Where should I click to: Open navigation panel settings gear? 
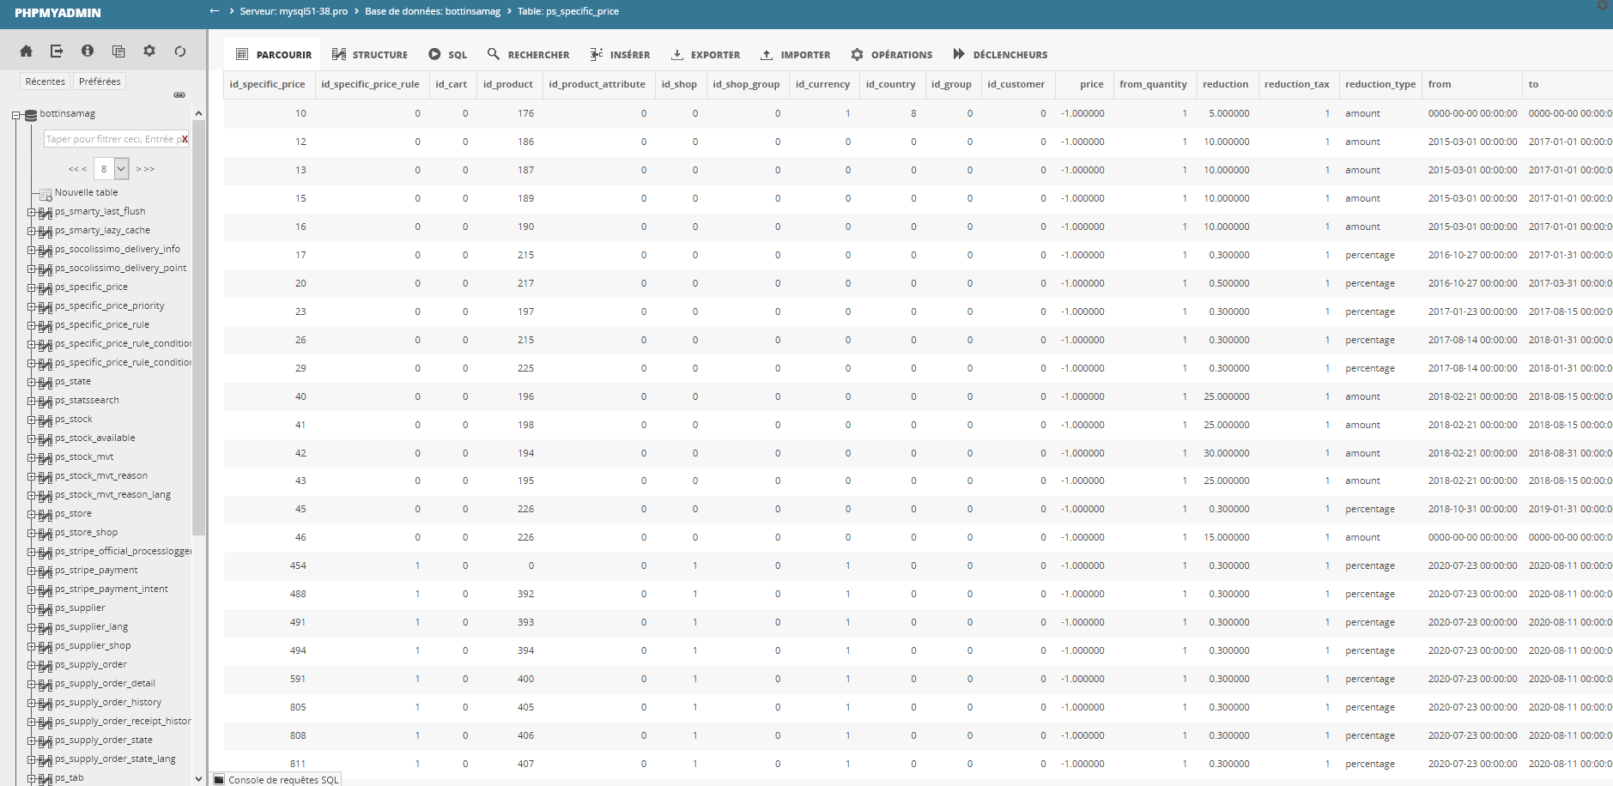point(149,51)
